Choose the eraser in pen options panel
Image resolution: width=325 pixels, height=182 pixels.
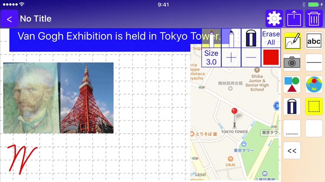tap(251, 38)
